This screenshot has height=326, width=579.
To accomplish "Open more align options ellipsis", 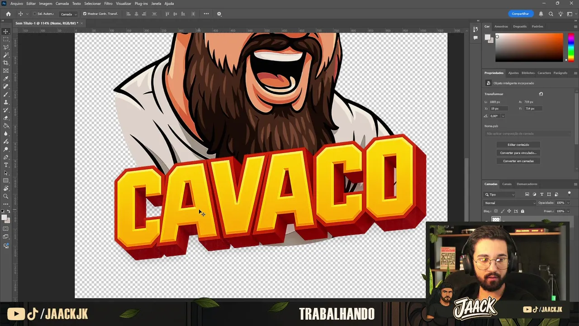I will [x=206, y=14].
